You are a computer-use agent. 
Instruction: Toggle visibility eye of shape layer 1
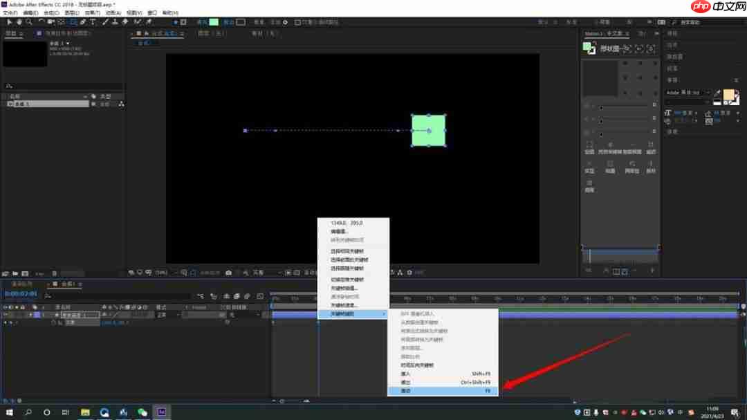[x=6, y=315]
